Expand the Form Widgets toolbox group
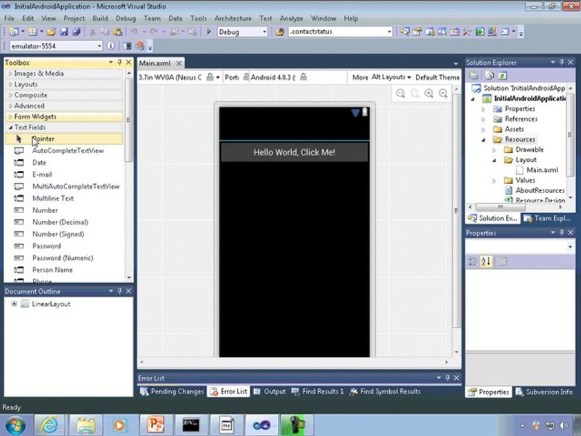The width and height of the screenshot is (581, 436). (10, 117)
